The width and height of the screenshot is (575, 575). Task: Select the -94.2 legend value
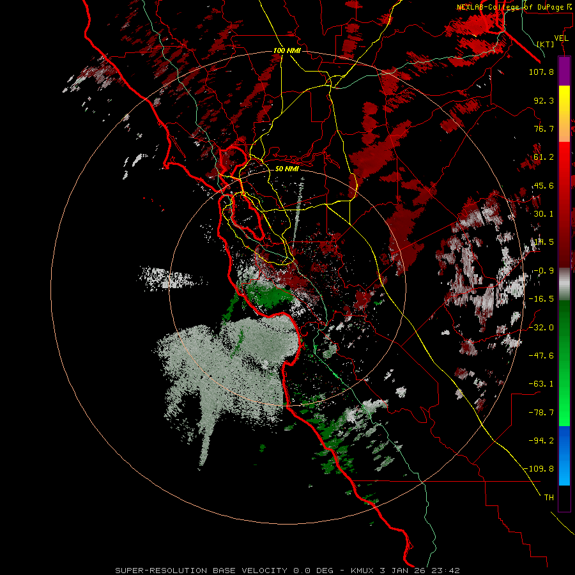point(541,440)
